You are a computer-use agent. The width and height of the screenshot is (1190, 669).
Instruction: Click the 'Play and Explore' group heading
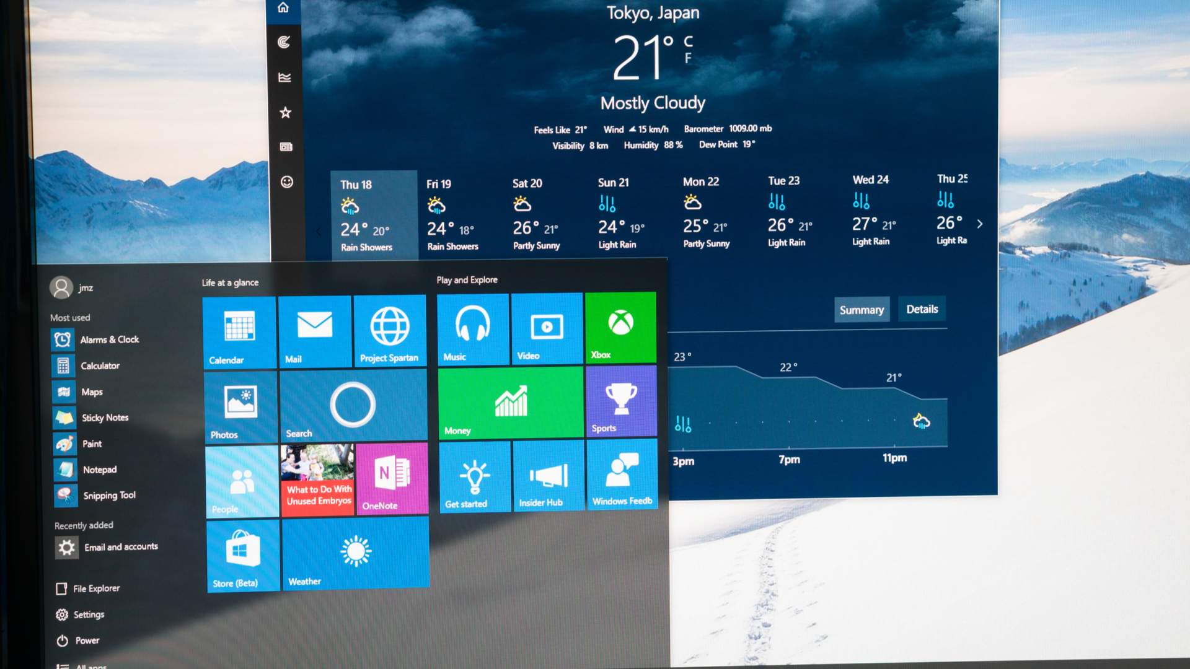[x=467, y=280]
